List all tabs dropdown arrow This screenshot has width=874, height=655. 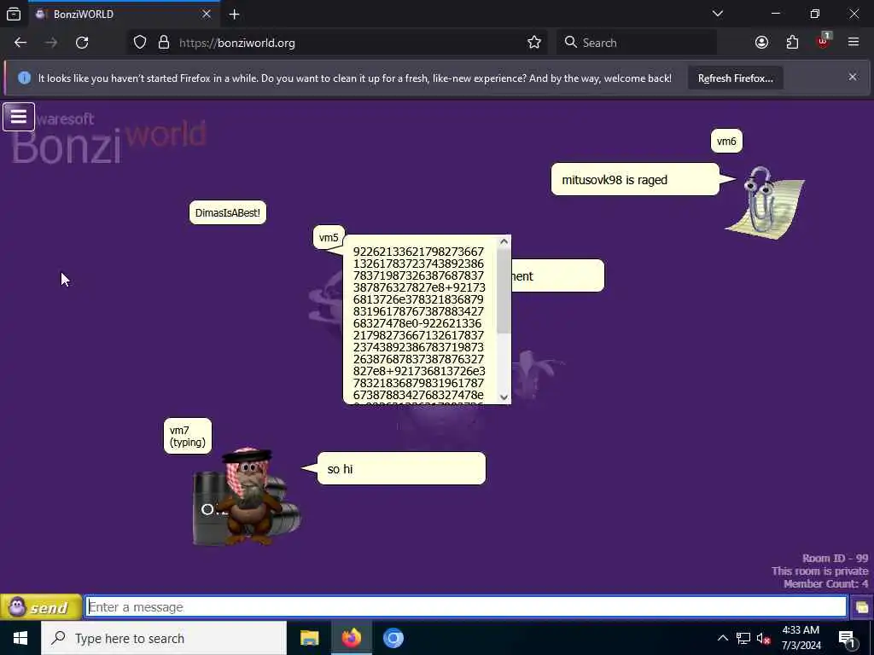(x=717, y=14)
